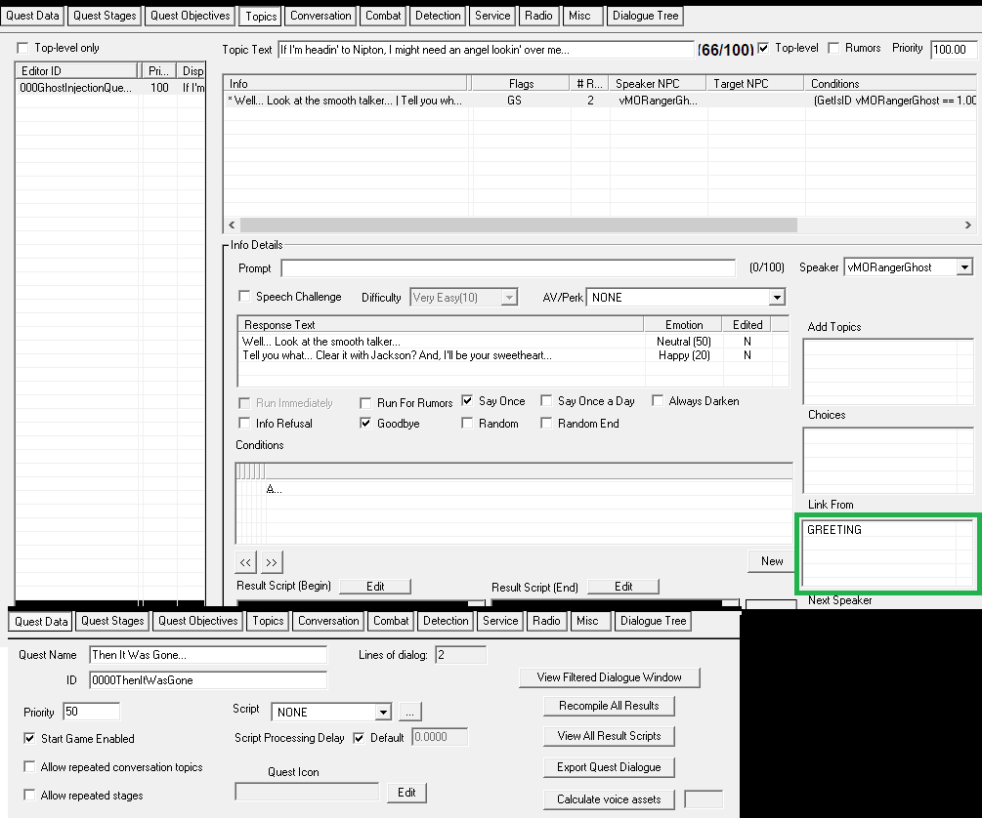
Task: Click the info list horizontal scrollbar thumb
Action: click(519, 225)
